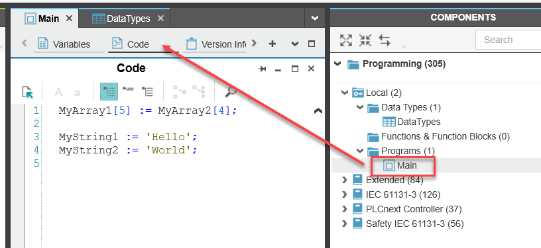Close the DataTypes editor tab
Image resolution: width=541 pixels, height=248 pixels.
[x=161, y=19]
